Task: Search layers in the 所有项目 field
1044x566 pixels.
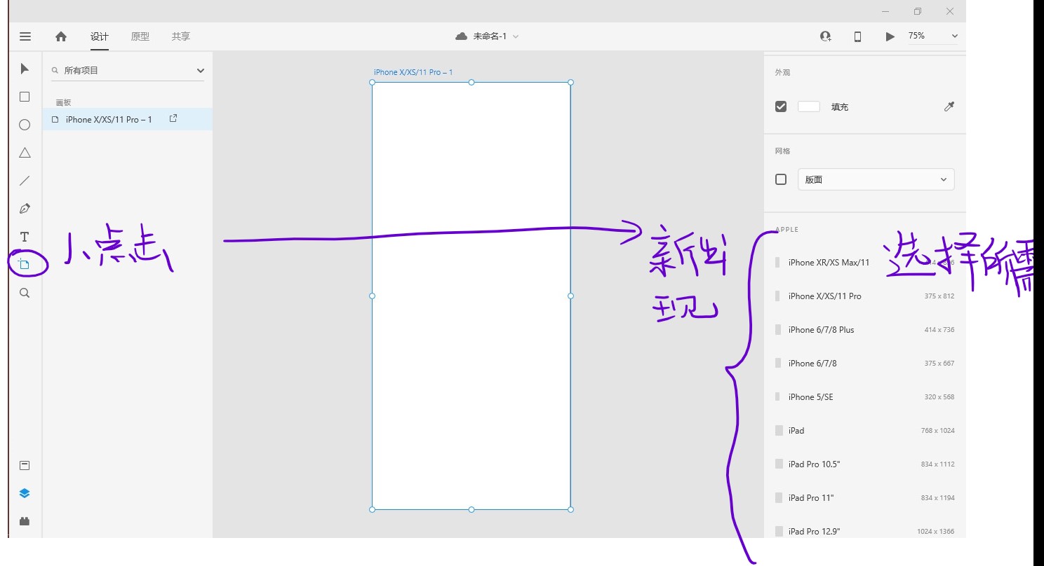Action: (x=126, y=70)
